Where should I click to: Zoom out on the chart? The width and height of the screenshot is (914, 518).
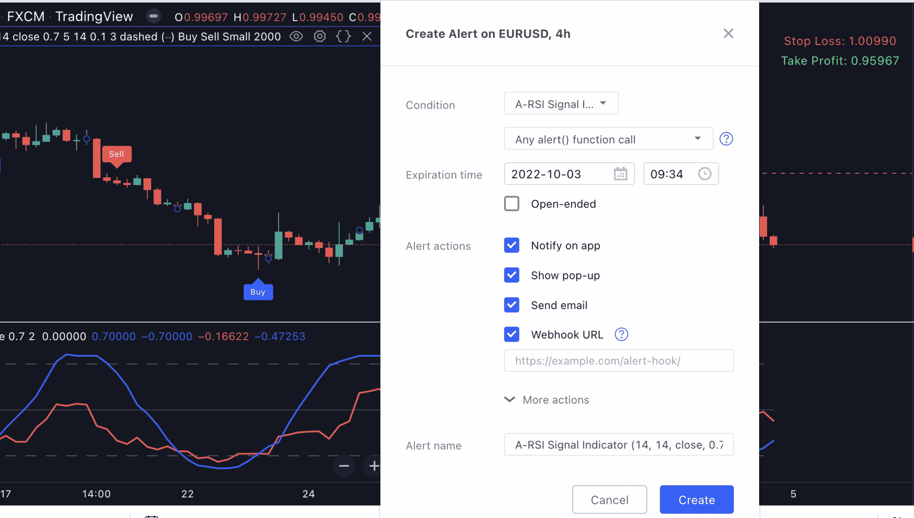[x=344, y=466]
